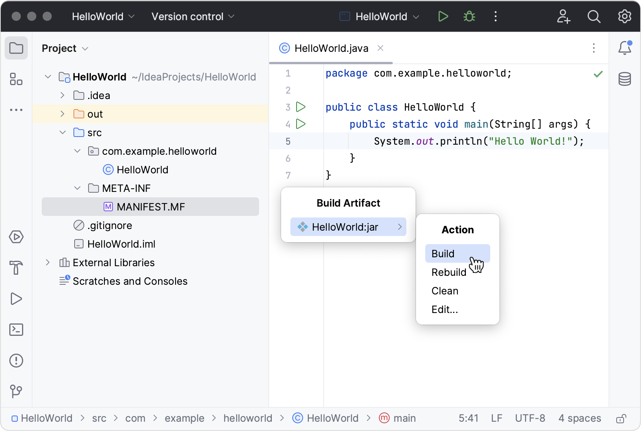Collapse the src folder

[63, 132]
